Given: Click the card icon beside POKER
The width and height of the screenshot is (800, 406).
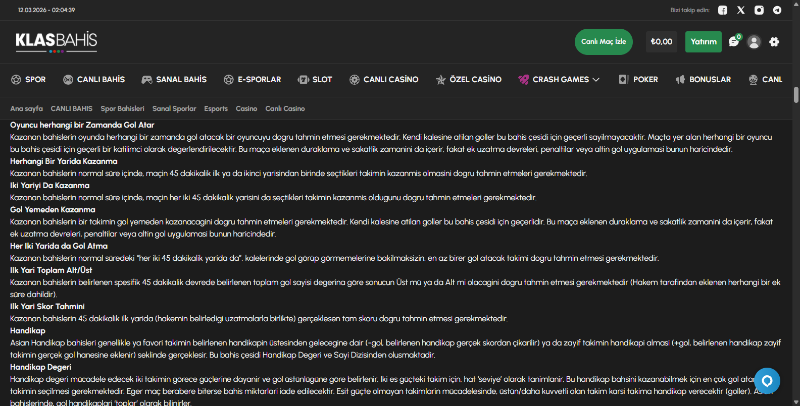Looking at the screenshot, I should point(623,80).
